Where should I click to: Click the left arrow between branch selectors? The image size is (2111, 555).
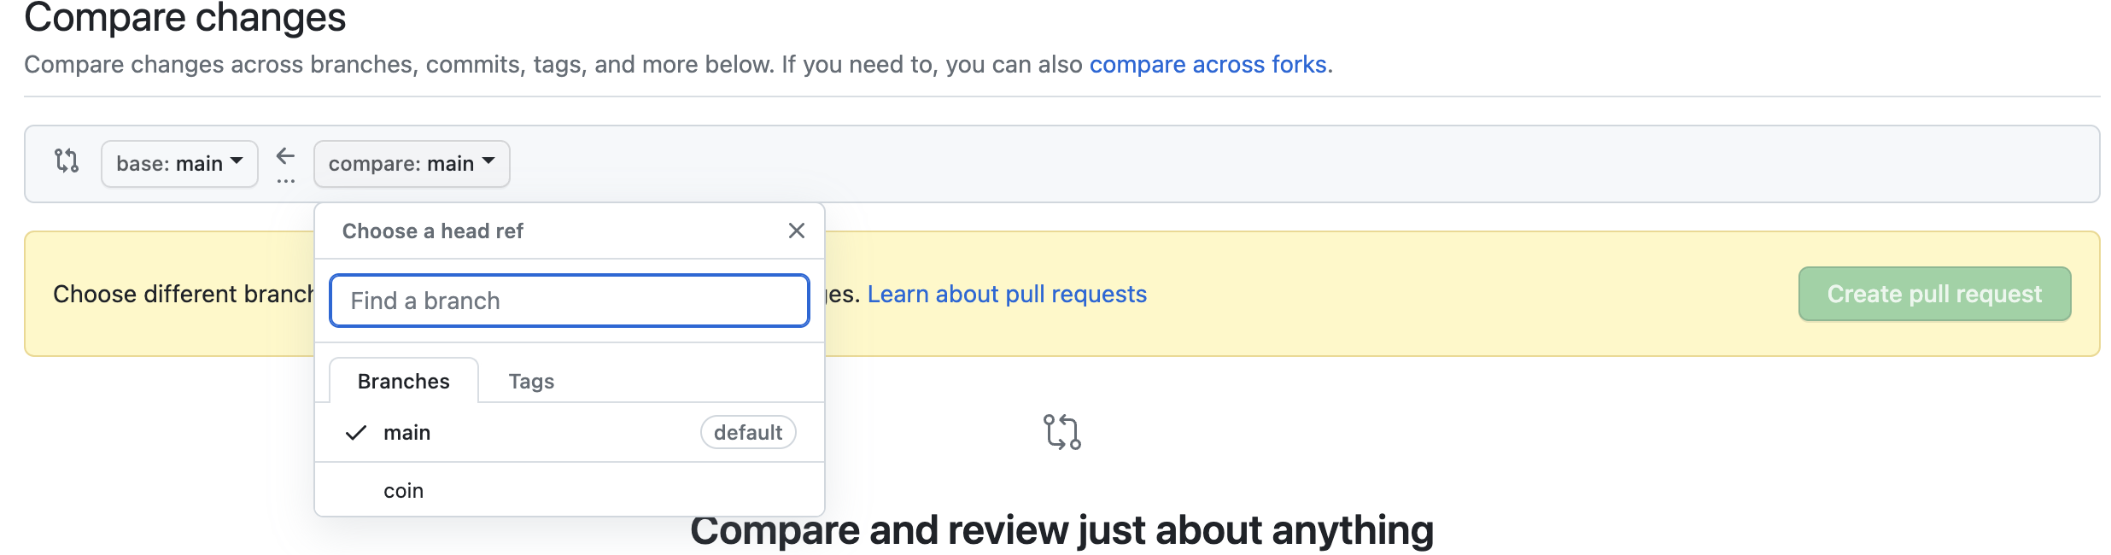pyautogui.click(x=285, y=156)
